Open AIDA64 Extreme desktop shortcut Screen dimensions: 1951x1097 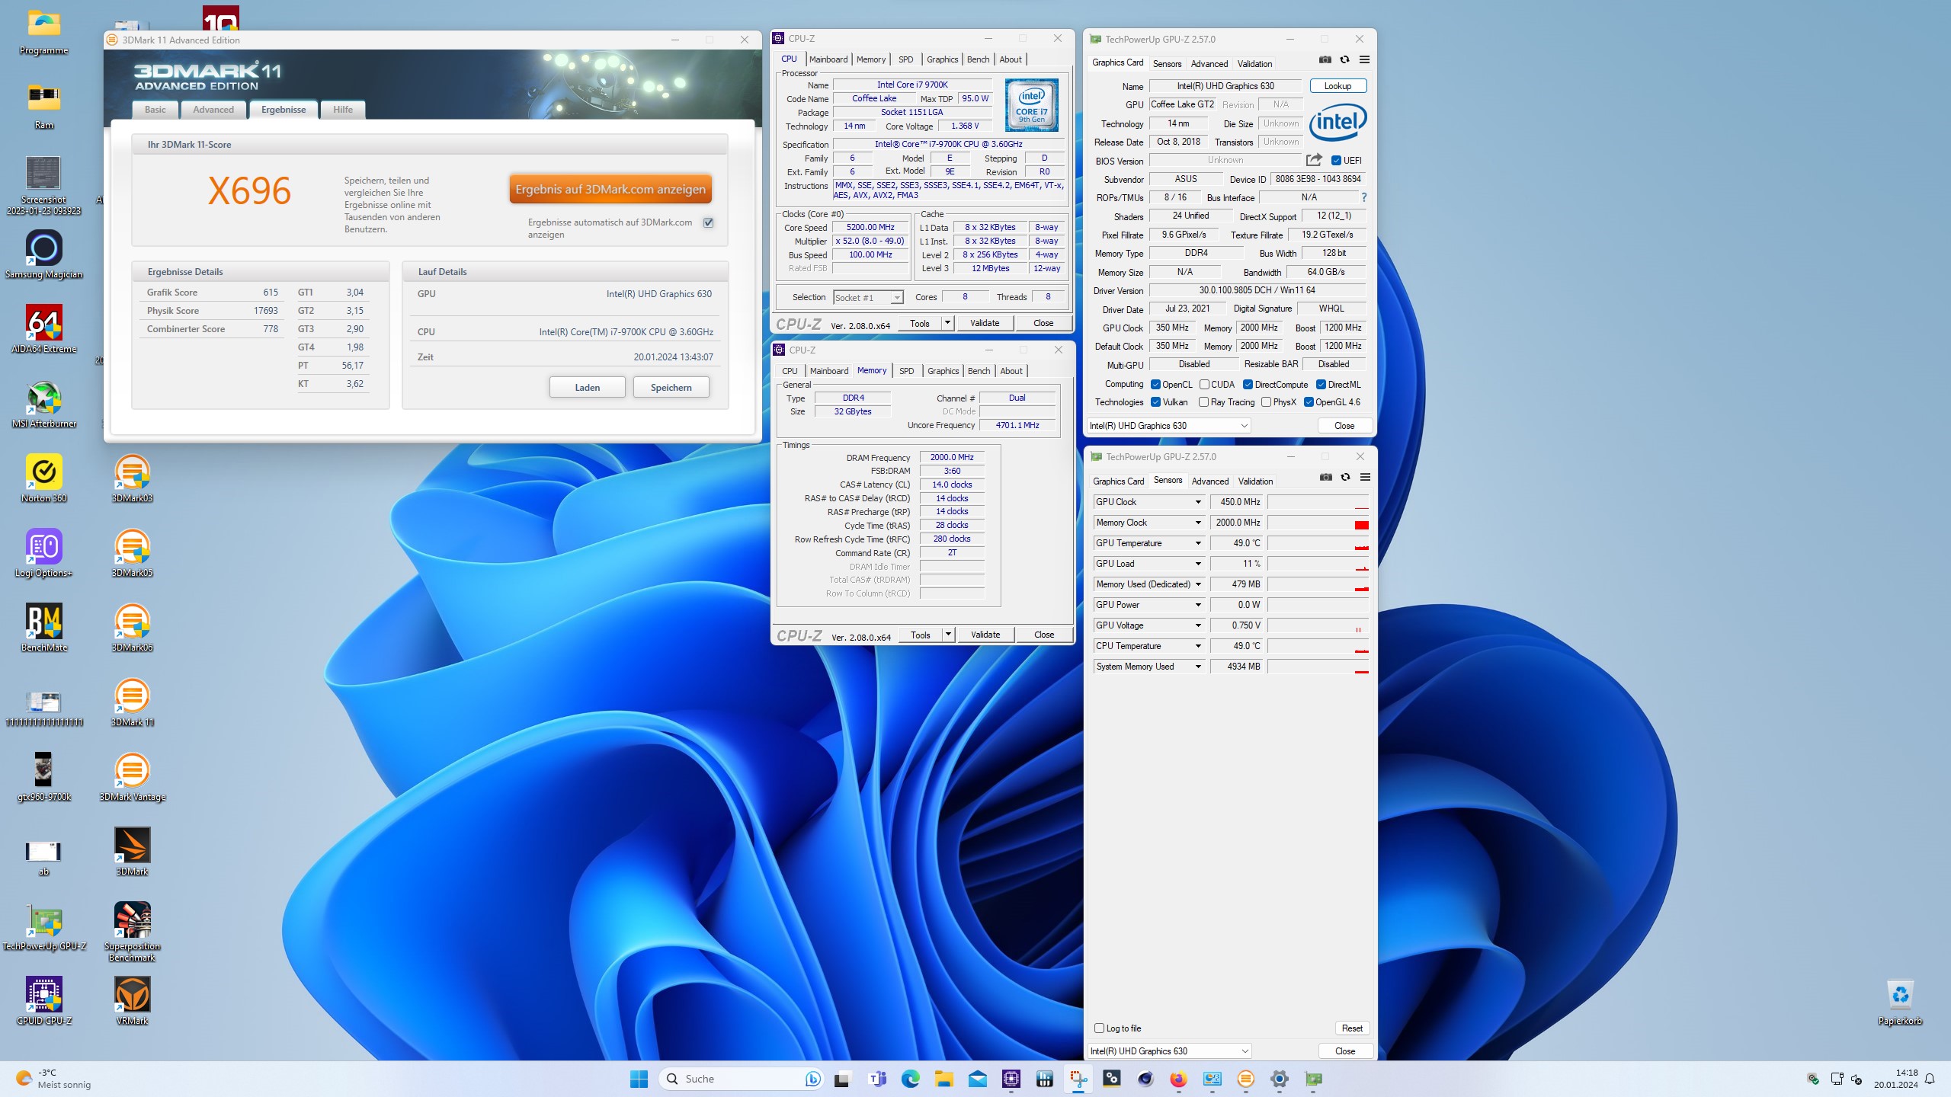point(44,329)
